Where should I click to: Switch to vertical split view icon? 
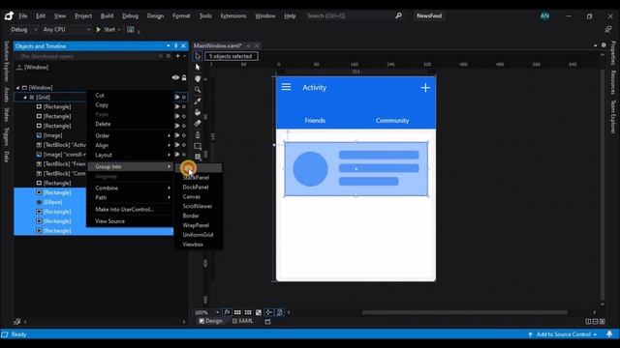pyautogui.click(x=588, y=322)
